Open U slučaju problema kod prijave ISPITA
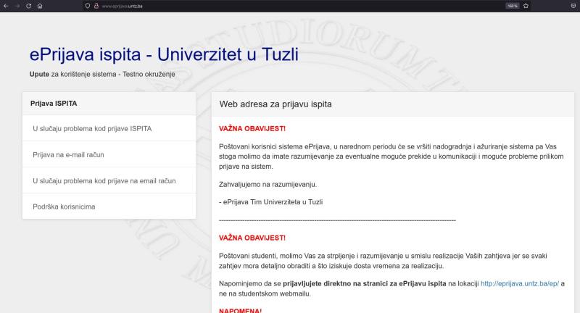580x313 pixels. pos(109,128)
